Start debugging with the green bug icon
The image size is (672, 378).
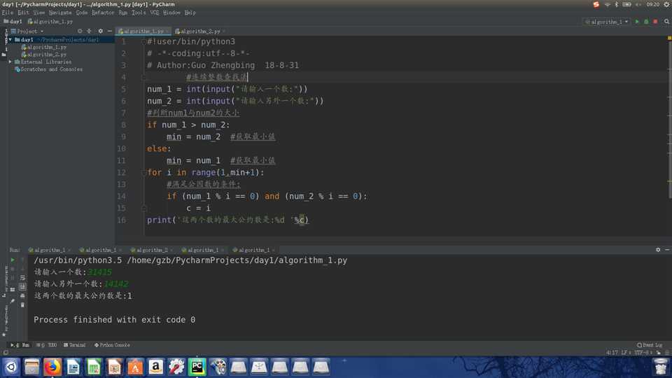point(646,22)
